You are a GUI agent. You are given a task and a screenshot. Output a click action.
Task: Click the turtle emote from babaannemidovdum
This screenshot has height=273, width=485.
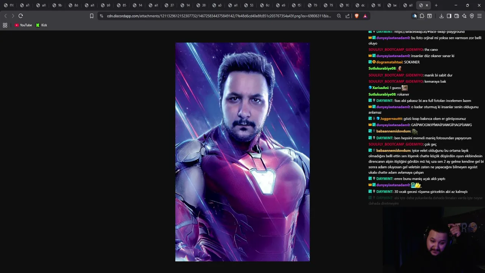coord(415,132)
